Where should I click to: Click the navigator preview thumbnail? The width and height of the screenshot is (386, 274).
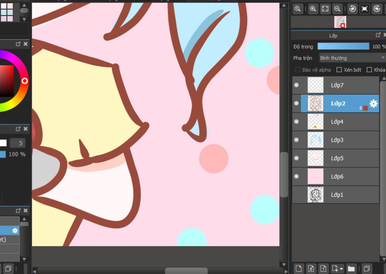(x=340, y=22)
